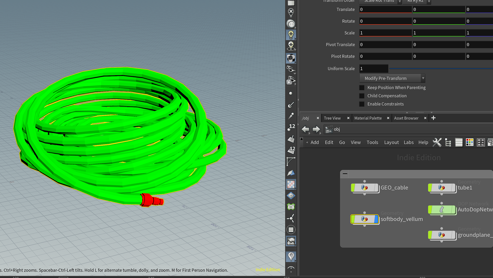Screen dimensions: 493x278
Task: Click the sunglasses with play render icon
Action: [291, 80]
